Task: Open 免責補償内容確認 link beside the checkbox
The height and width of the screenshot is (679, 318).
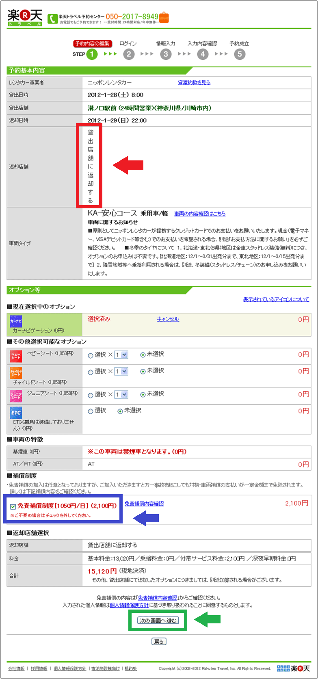Action: (x=144, y=504)
